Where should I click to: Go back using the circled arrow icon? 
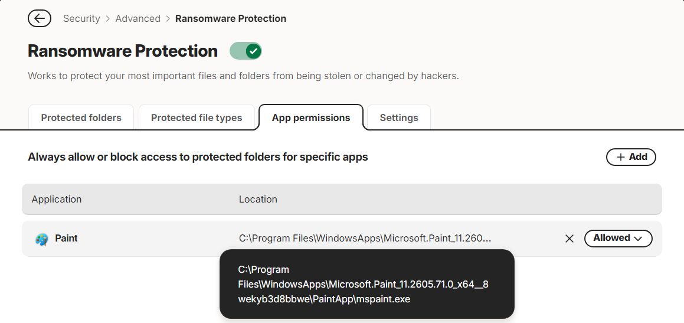click(40, 18)
